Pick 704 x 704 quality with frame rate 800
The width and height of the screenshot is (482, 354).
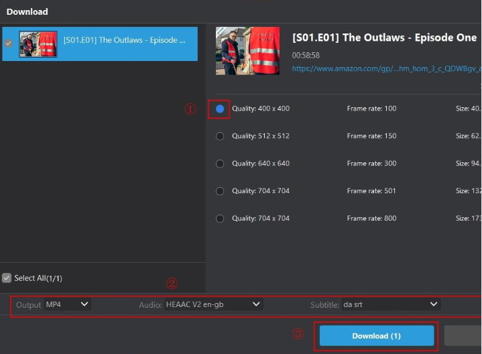(x=220, y=219)
